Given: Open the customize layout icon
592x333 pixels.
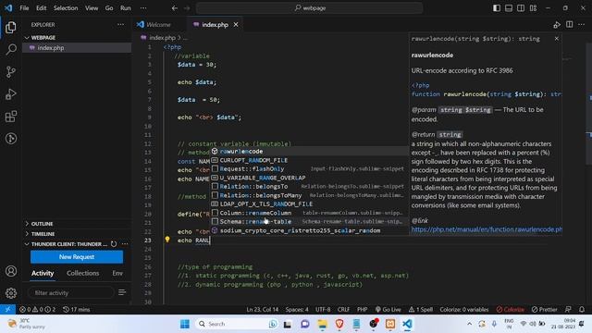Looking at the screenshot, I should coord(533,8).
